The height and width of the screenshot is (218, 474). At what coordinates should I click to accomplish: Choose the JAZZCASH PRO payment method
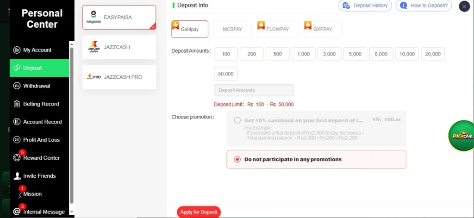coord(119,77)
